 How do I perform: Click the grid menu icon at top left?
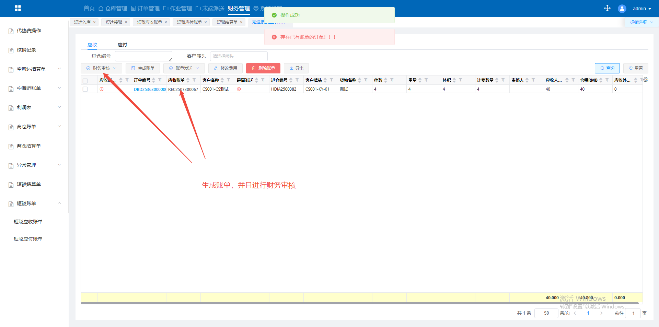(18, 8)
